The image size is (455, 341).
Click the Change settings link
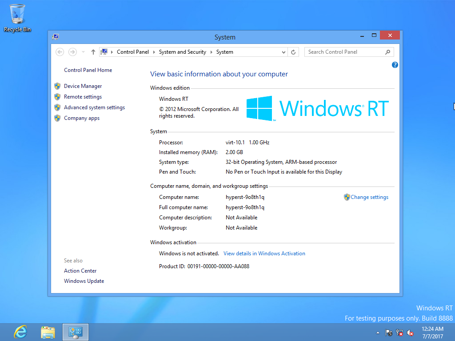pyautogui.click(x=369, y=197)
